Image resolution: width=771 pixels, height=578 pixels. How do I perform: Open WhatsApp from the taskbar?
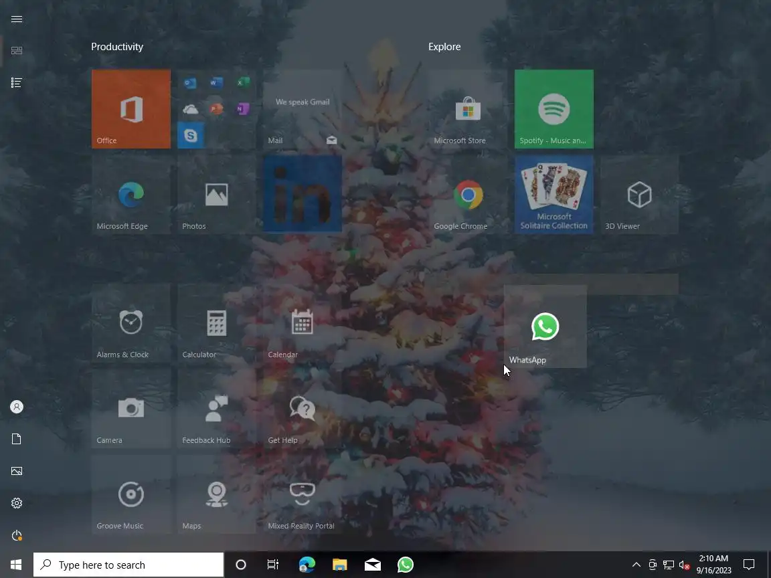coord(406,565)
